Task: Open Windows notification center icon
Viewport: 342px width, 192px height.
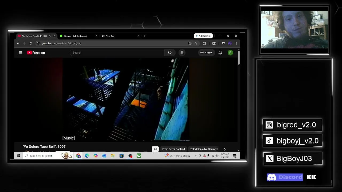Action: point(234,156)
